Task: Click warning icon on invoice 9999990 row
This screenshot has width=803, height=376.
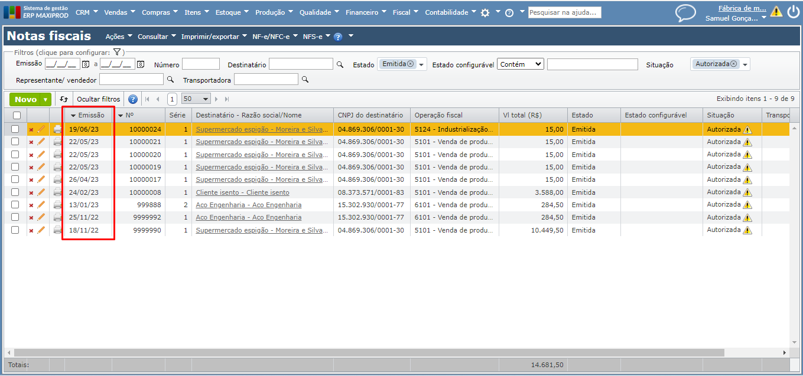Action: (x=747, y=230)
